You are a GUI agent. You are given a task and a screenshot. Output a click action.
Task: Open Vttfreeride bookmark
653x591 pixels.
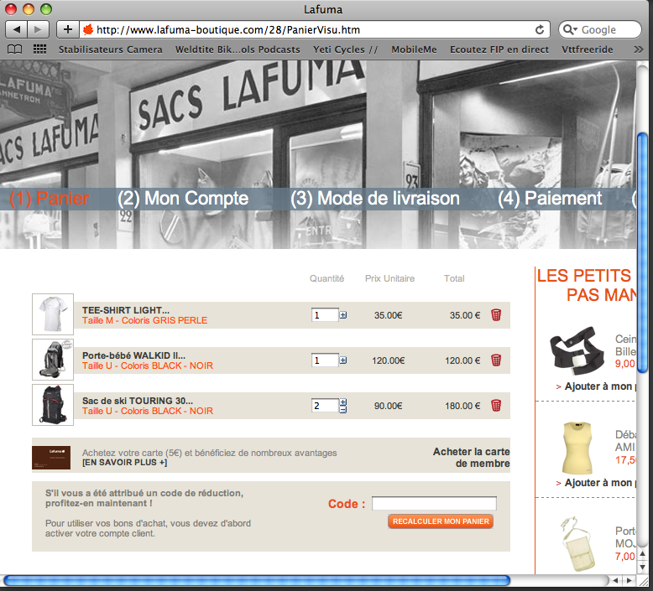(588, 49)
